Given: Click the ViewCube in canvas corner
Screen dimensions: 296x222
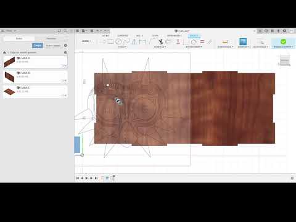Looking at the screenshot, I should click(x=284, y=60).
